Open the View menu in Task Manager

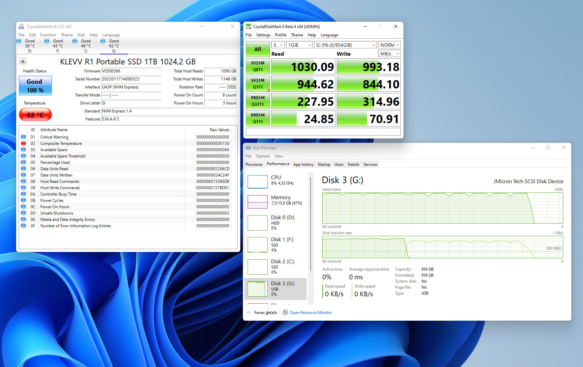point(279,156)
